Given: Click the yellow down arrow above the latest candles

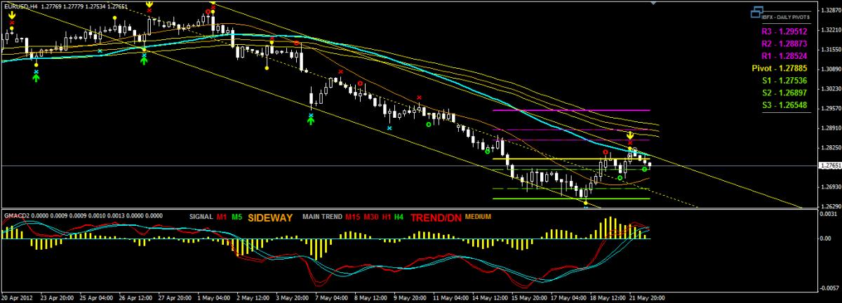Looking at the screenshot, I should click(x=630, y=134).
